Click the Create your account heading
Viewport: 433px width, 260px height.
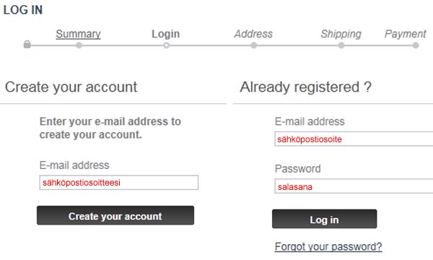[71, 87]
